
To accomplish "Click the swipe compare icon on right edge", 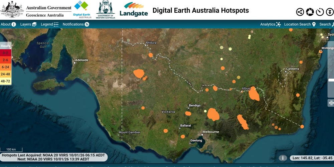I will 331,103.
